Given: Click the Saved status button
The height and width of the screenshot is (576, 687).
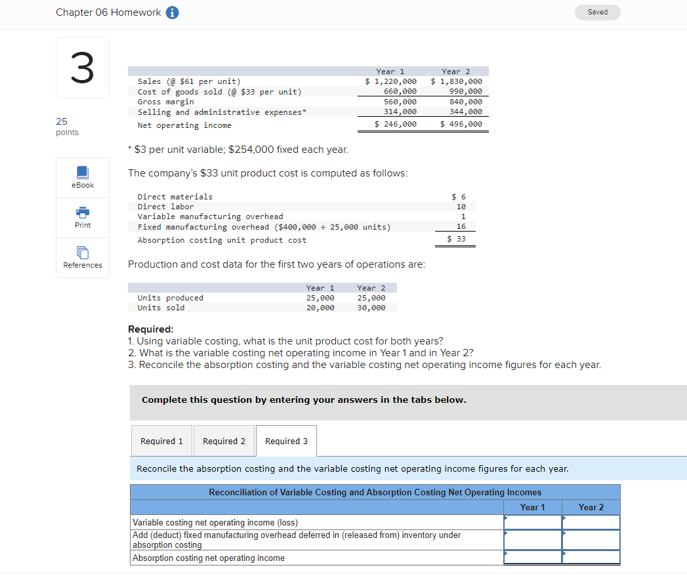Looking at the screenshot, I should (x=597, y=12).
